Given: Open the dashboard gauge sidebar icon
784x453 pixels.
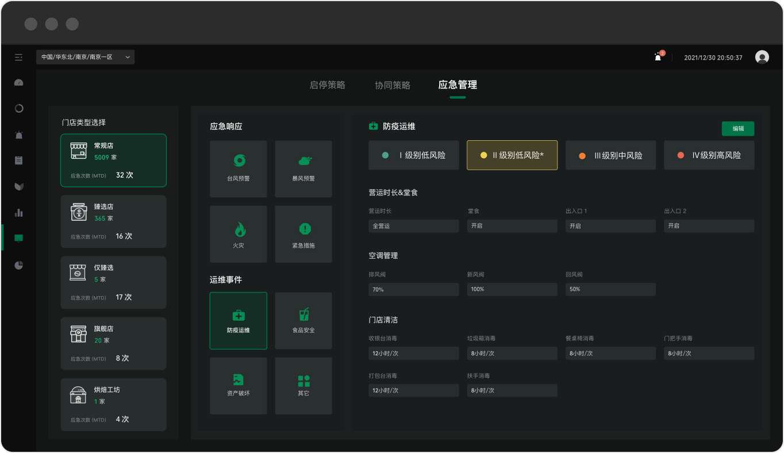Looking at the screenshot, I should point(19,82).
